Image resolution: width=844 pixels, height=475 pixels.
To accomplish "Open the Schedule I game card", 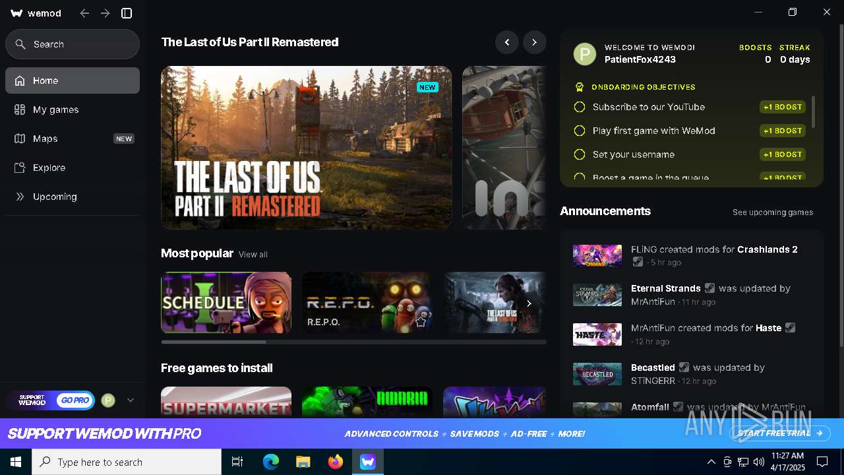I will coord(226,302).
